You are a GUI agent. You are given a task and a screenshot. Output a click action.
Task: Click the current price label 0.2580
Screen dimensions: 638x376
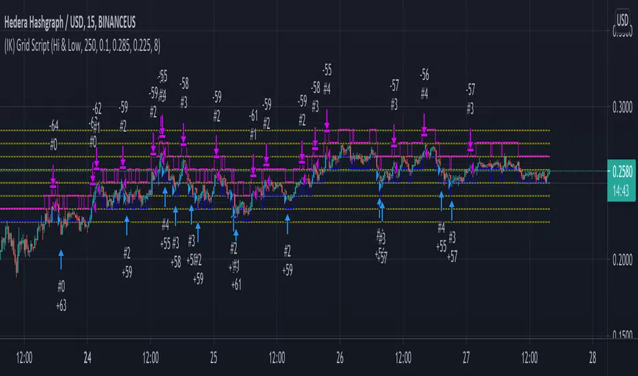click(622, 172)
